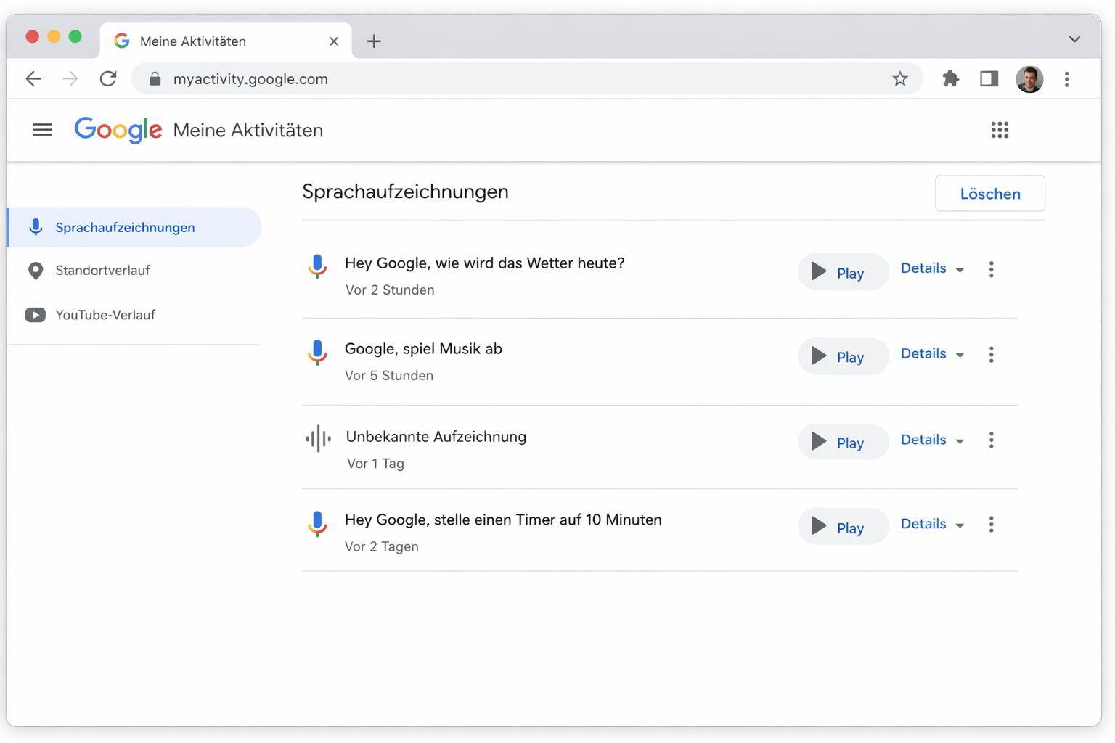Play the spiel Musik ab recording

(843, 356)
